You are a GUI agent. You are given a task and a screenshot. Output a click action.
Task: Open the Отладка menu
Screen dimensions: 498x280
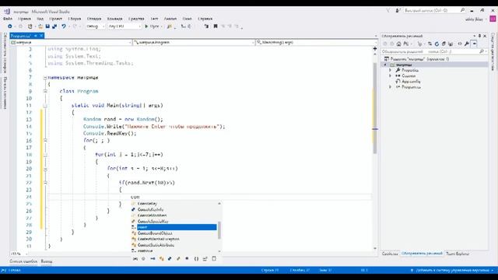point(94,19)
